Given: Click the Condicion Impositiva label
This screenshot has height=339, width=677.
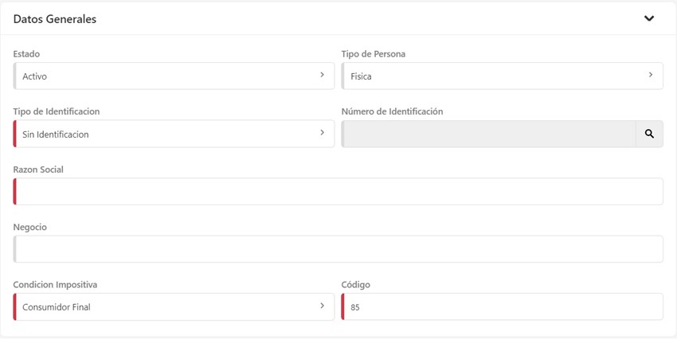Looking at the screenshot, I should point(56,284).
